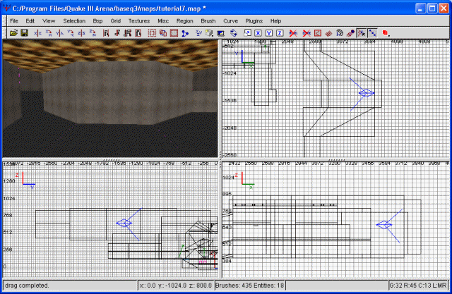Click the Patch Bend mode icon
This screenshot has height=294, width=452.
(340, 33)
